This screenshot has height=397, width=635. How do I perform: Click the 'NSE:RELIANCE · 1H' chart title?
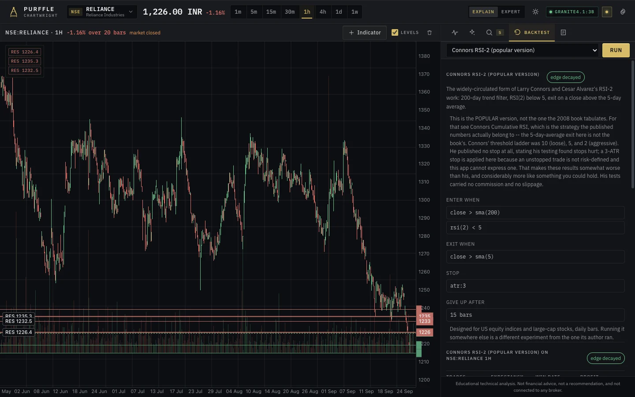(34, 33)
